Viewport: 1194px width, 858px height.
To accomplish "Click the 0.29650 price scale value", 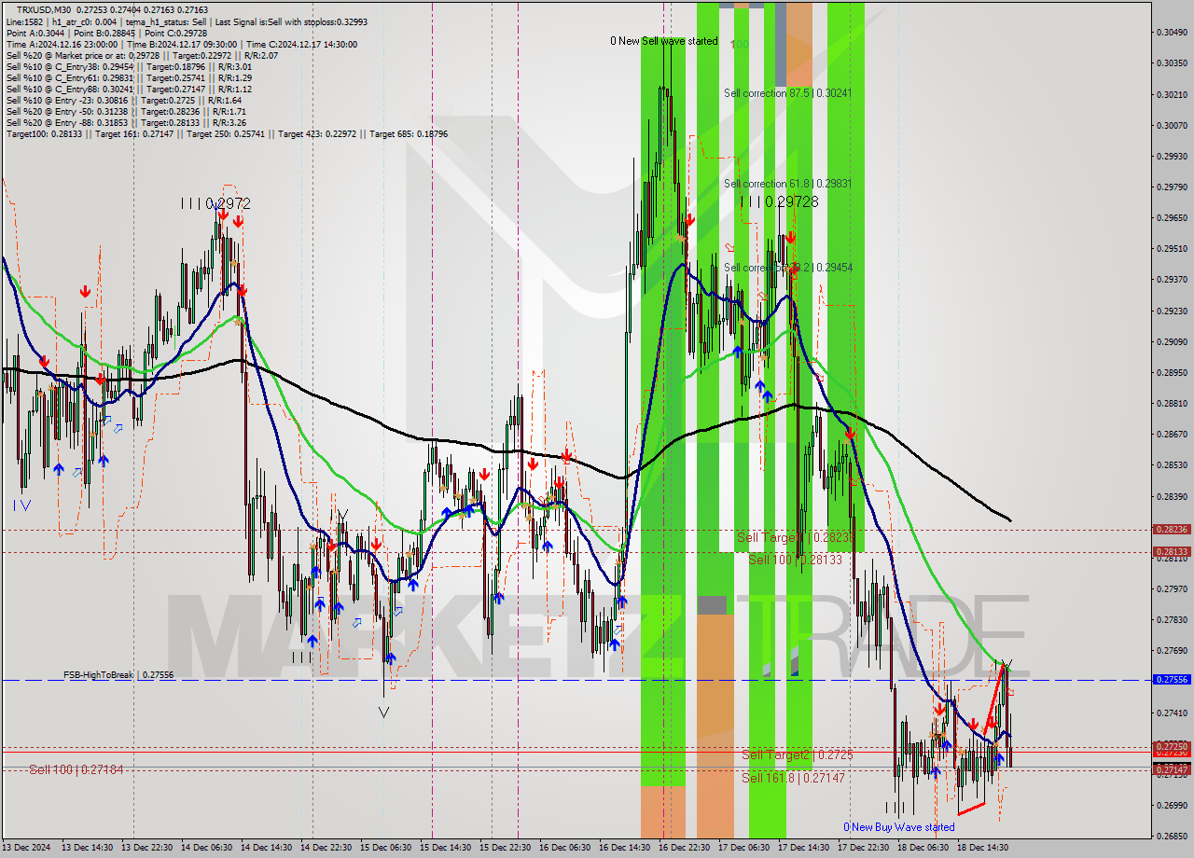I will 1172,217.
